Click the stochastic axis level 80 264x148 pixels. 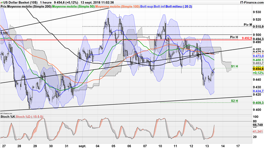(255, 121)
